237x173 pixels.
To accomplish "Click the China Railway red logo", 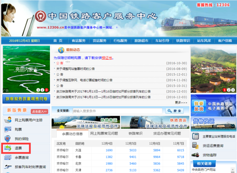I will (x=41, y=16).
